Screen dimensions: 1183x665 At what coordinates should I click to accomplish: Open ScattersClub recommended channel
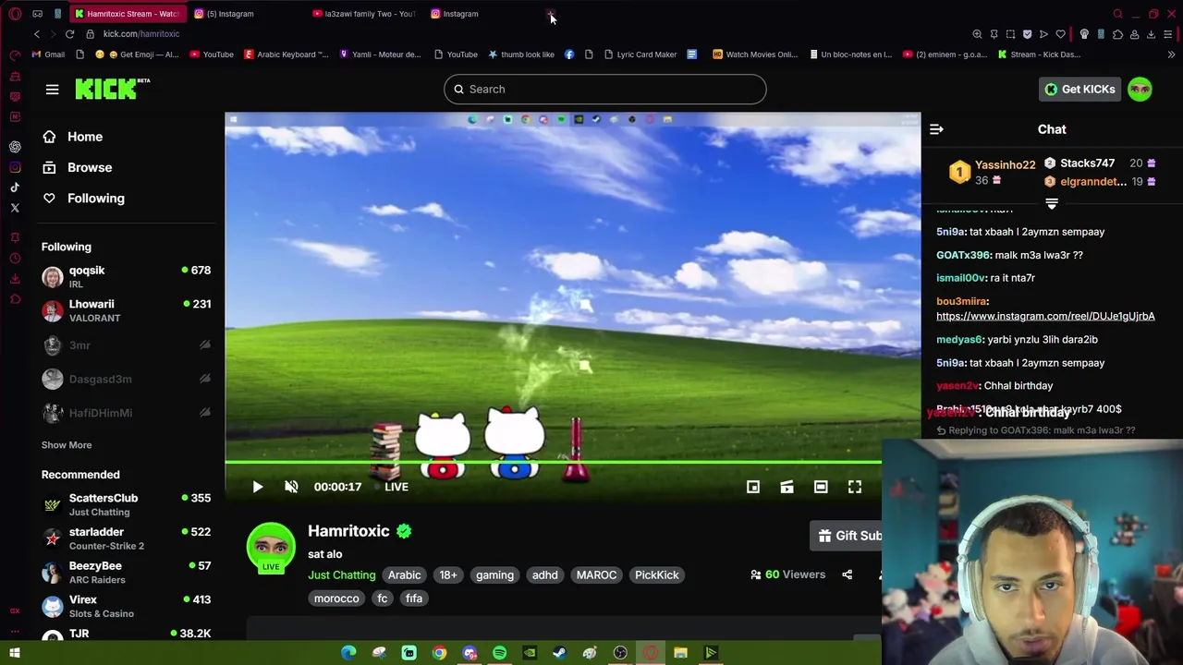pos(127,504)
